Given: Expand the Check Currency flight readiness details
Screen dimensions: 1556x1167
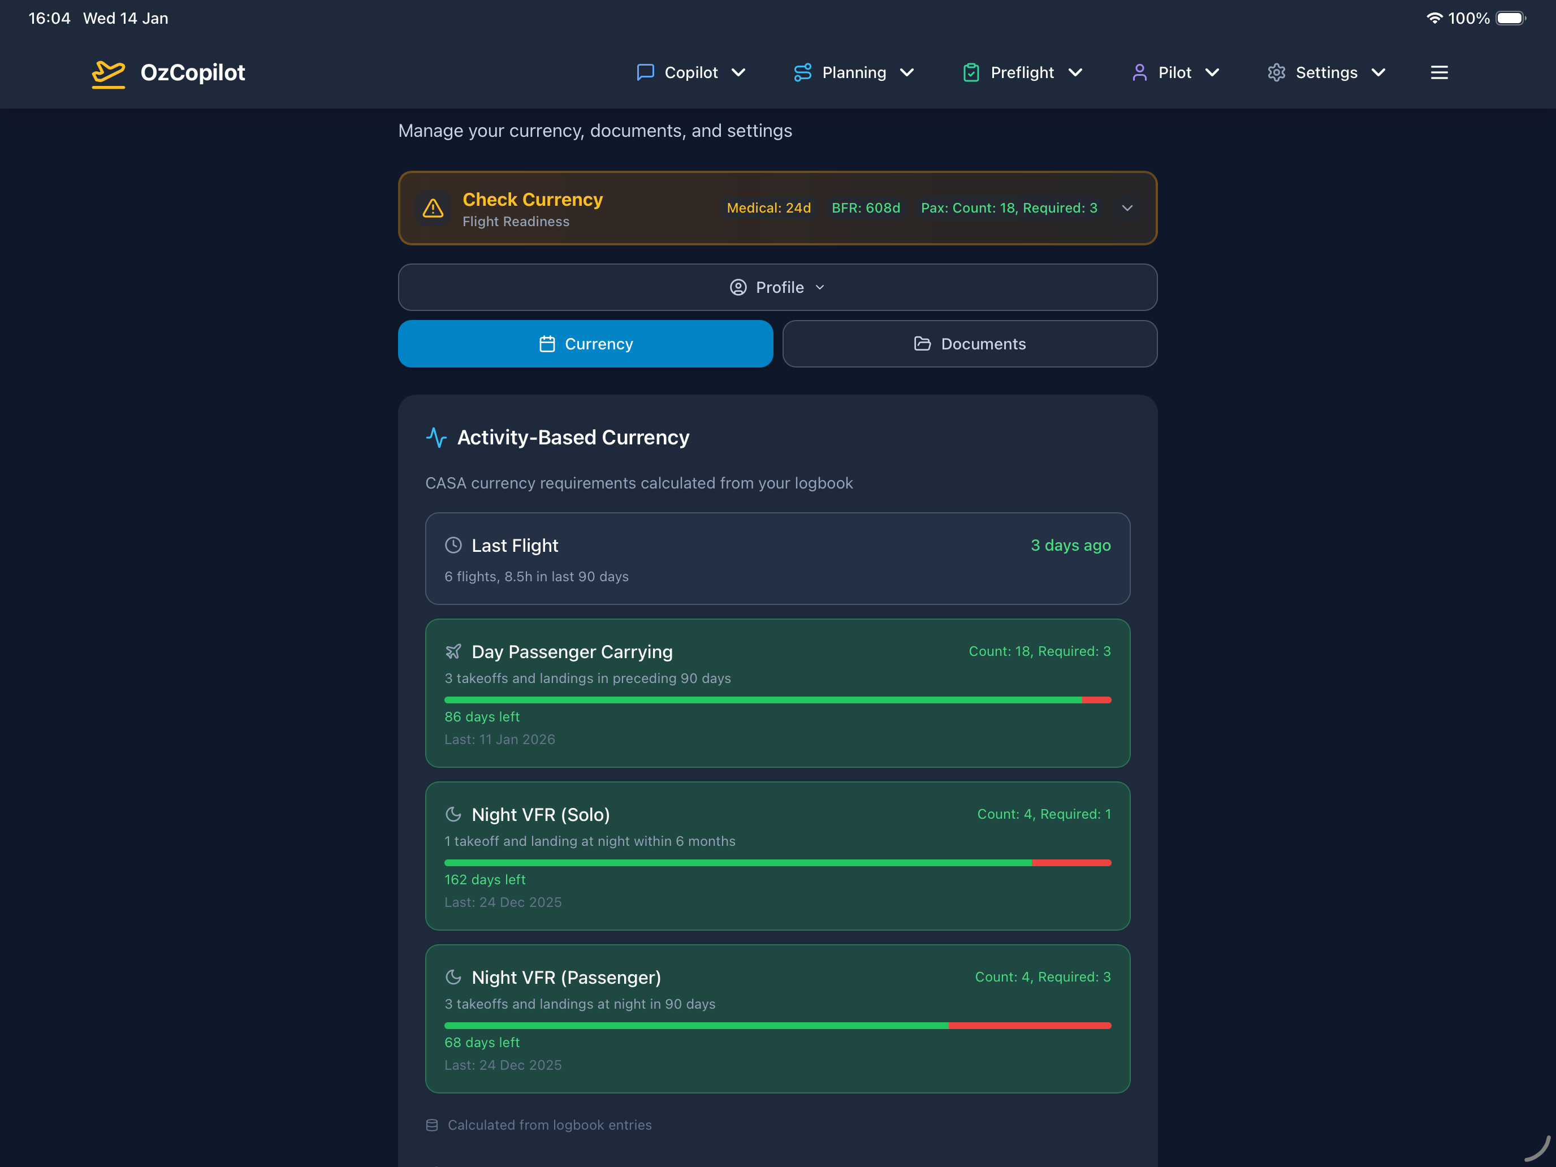Looking at the screenshot, I should click(1127, 208).
